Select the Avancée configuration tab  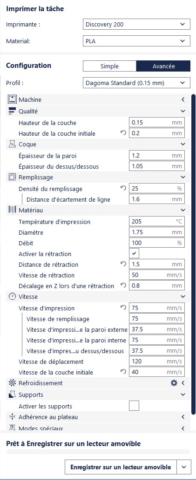point(163,66)
